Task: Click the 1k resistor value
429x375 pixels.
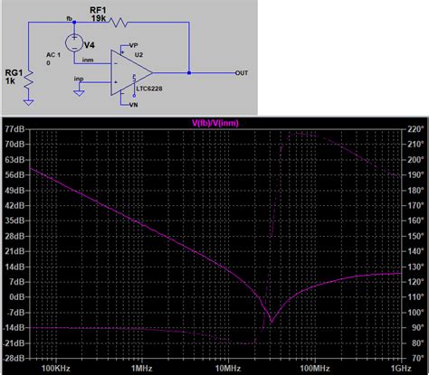Action: (x=10, y=81)
